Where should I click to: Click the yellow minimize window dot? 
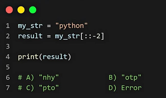click(x=21, y=10)
